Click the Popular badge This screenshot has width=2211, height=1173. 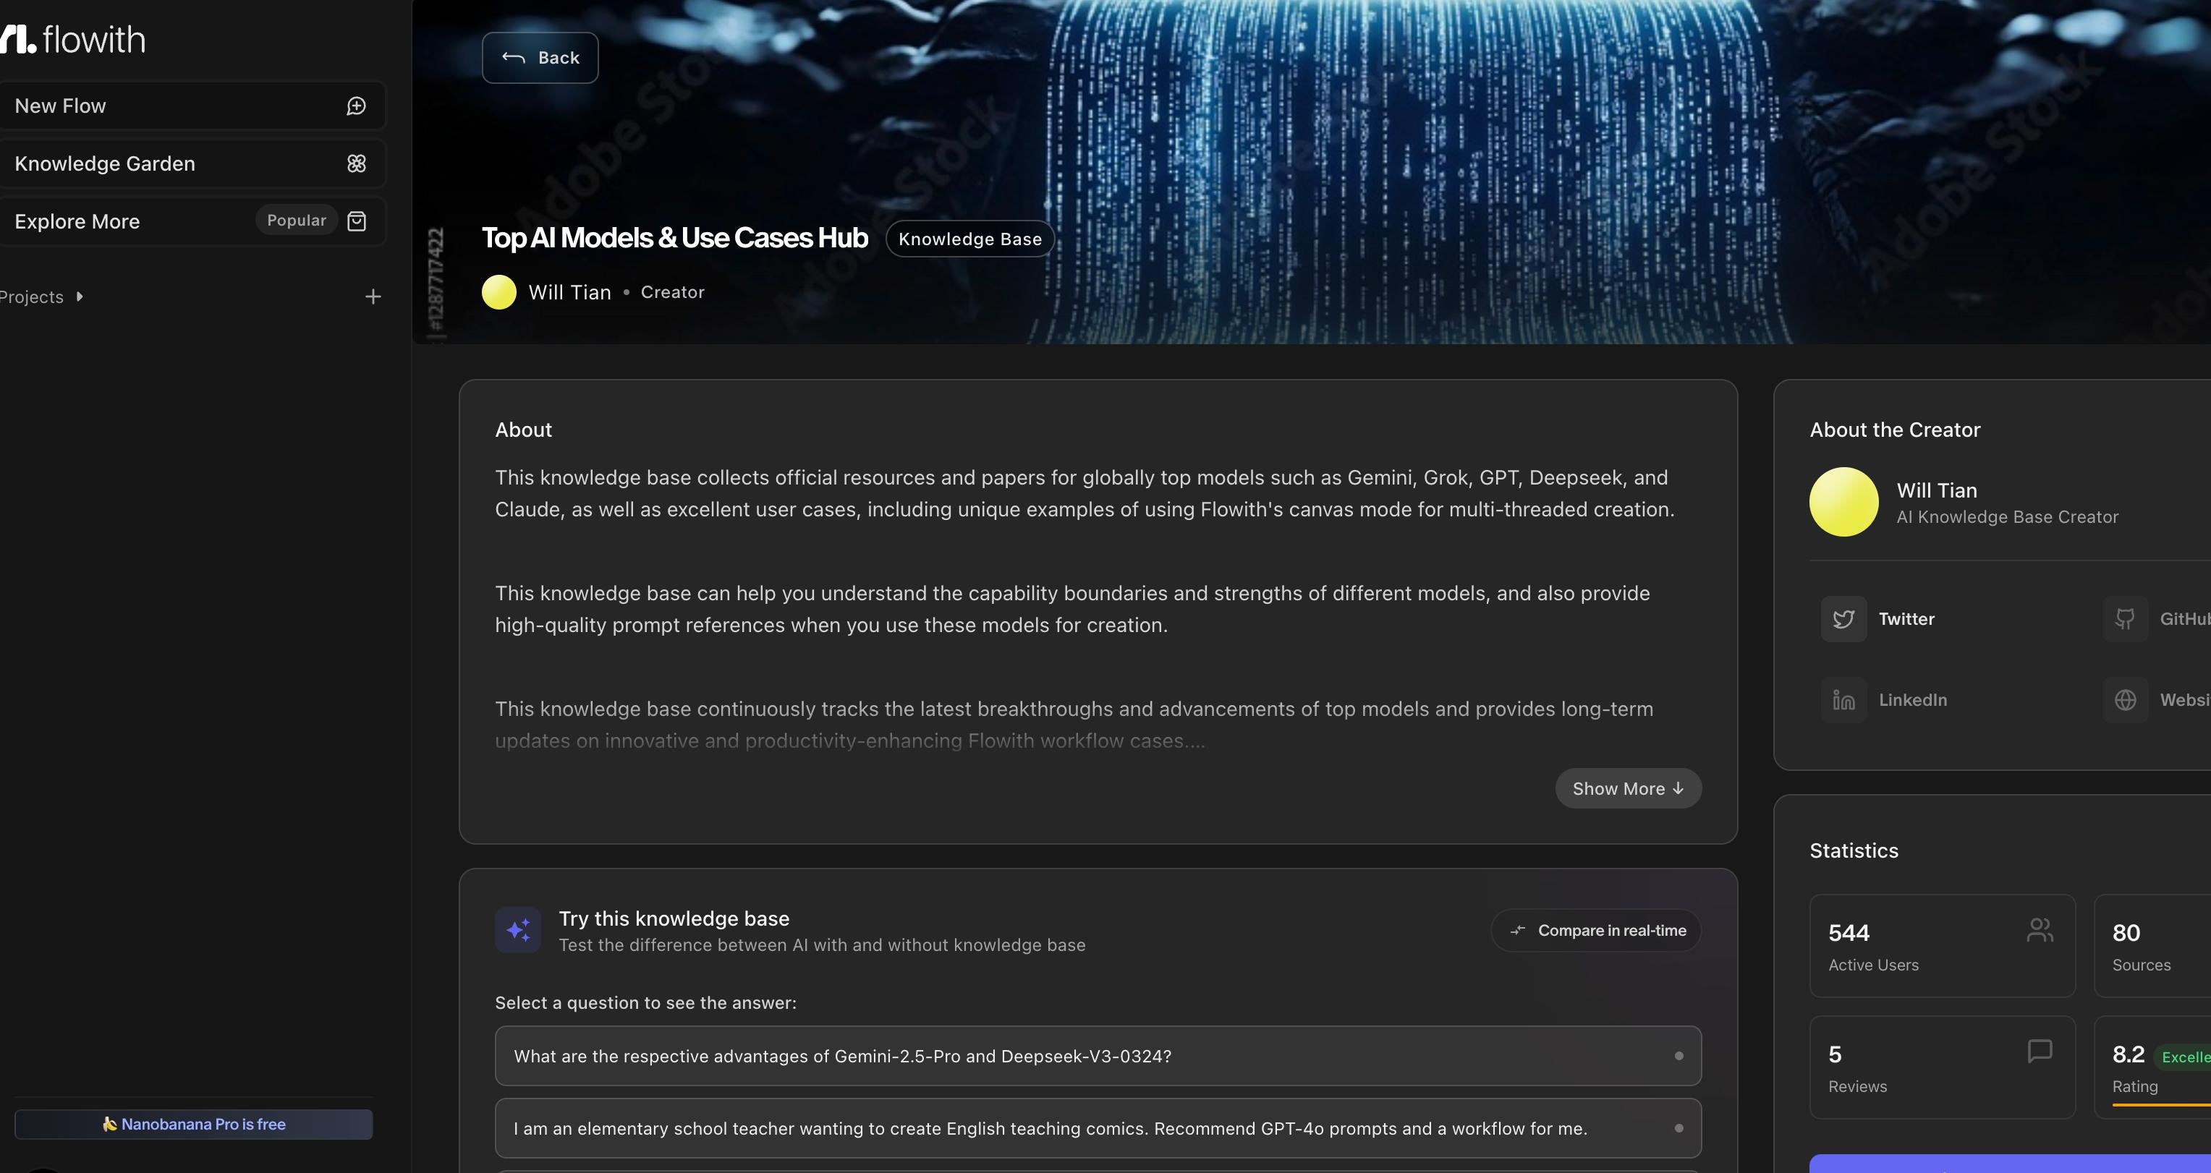[296, 221]
